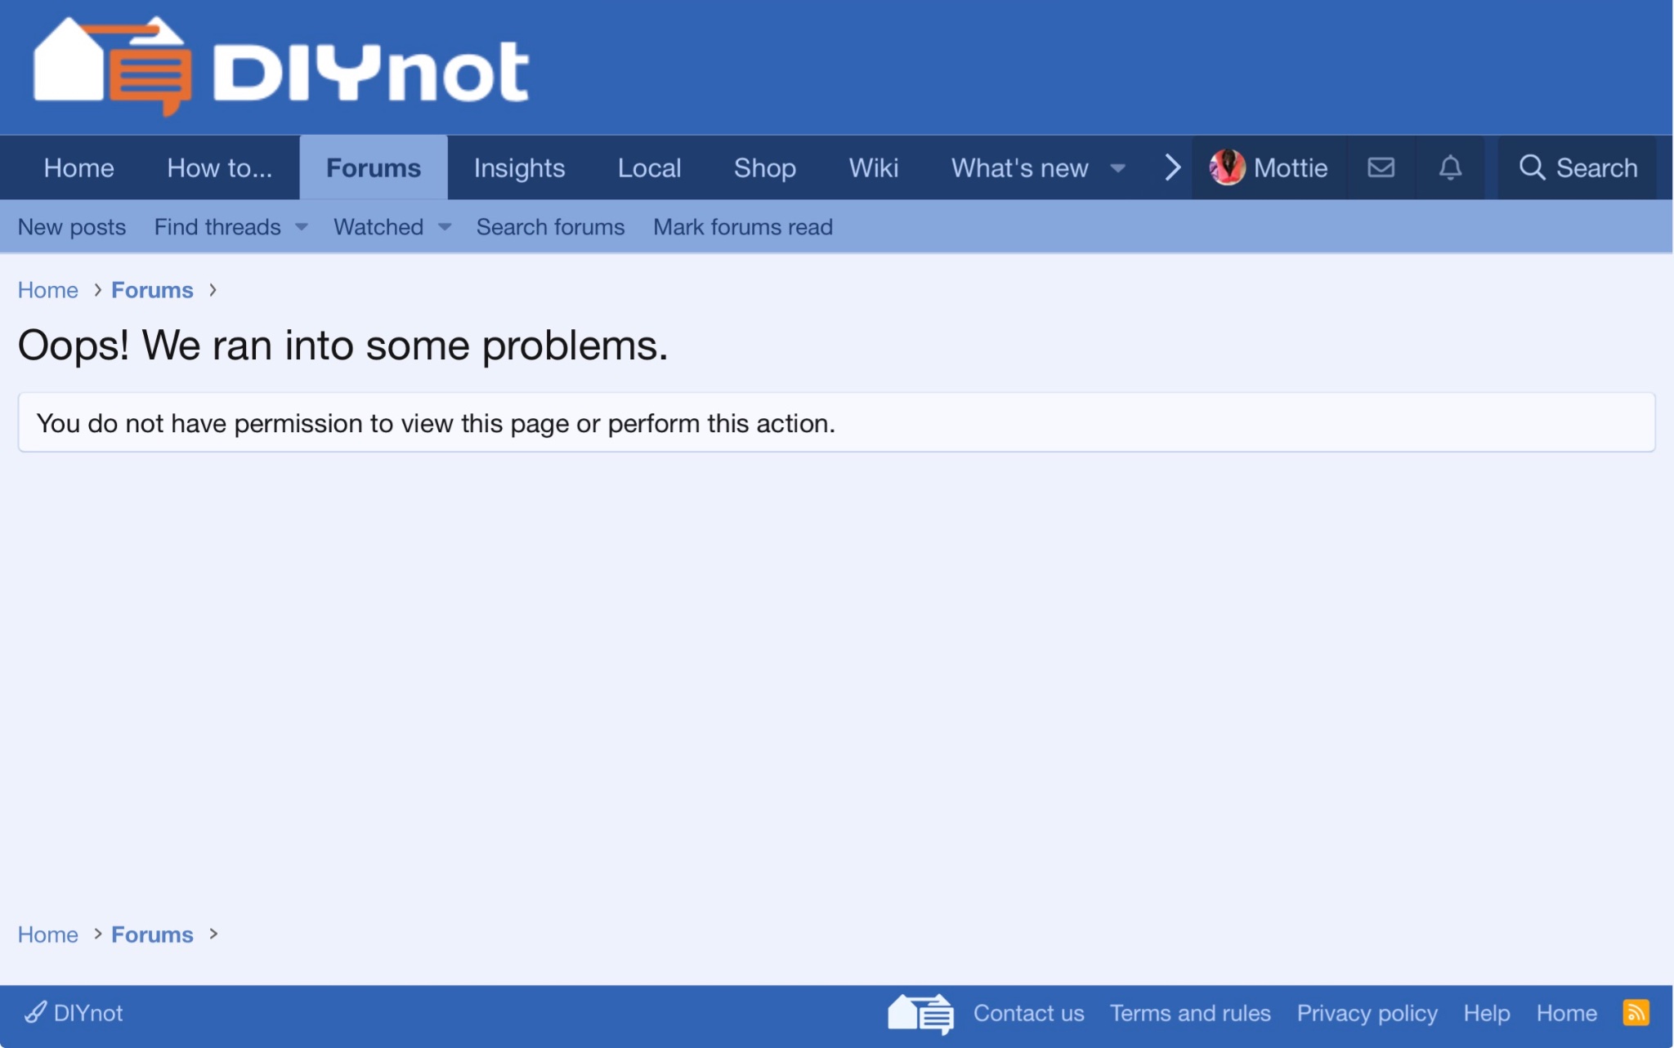Click the top breadcrumb Home link
The width and height of the screenshot is (1674, 1048).
[x=48, y=290]
